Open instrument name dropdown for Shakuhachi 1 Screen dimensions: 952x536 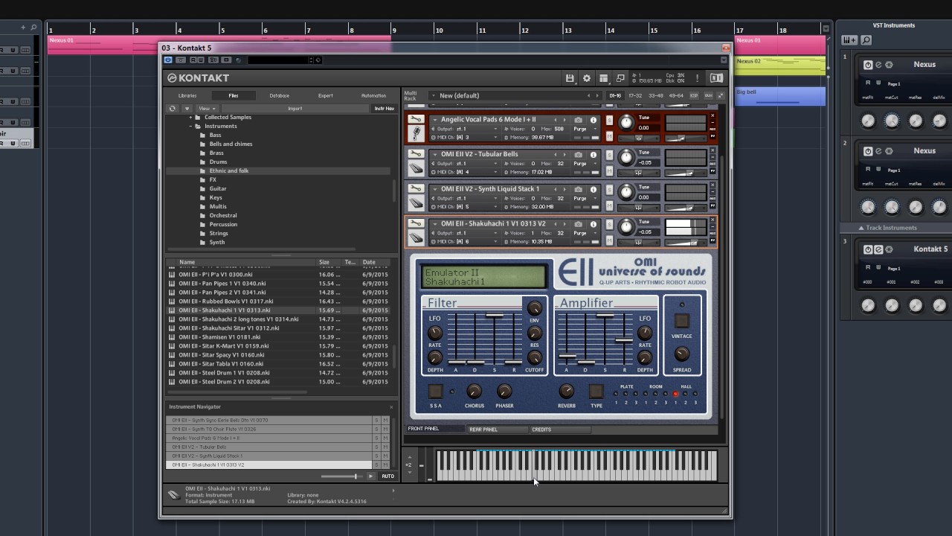[435, 223]
